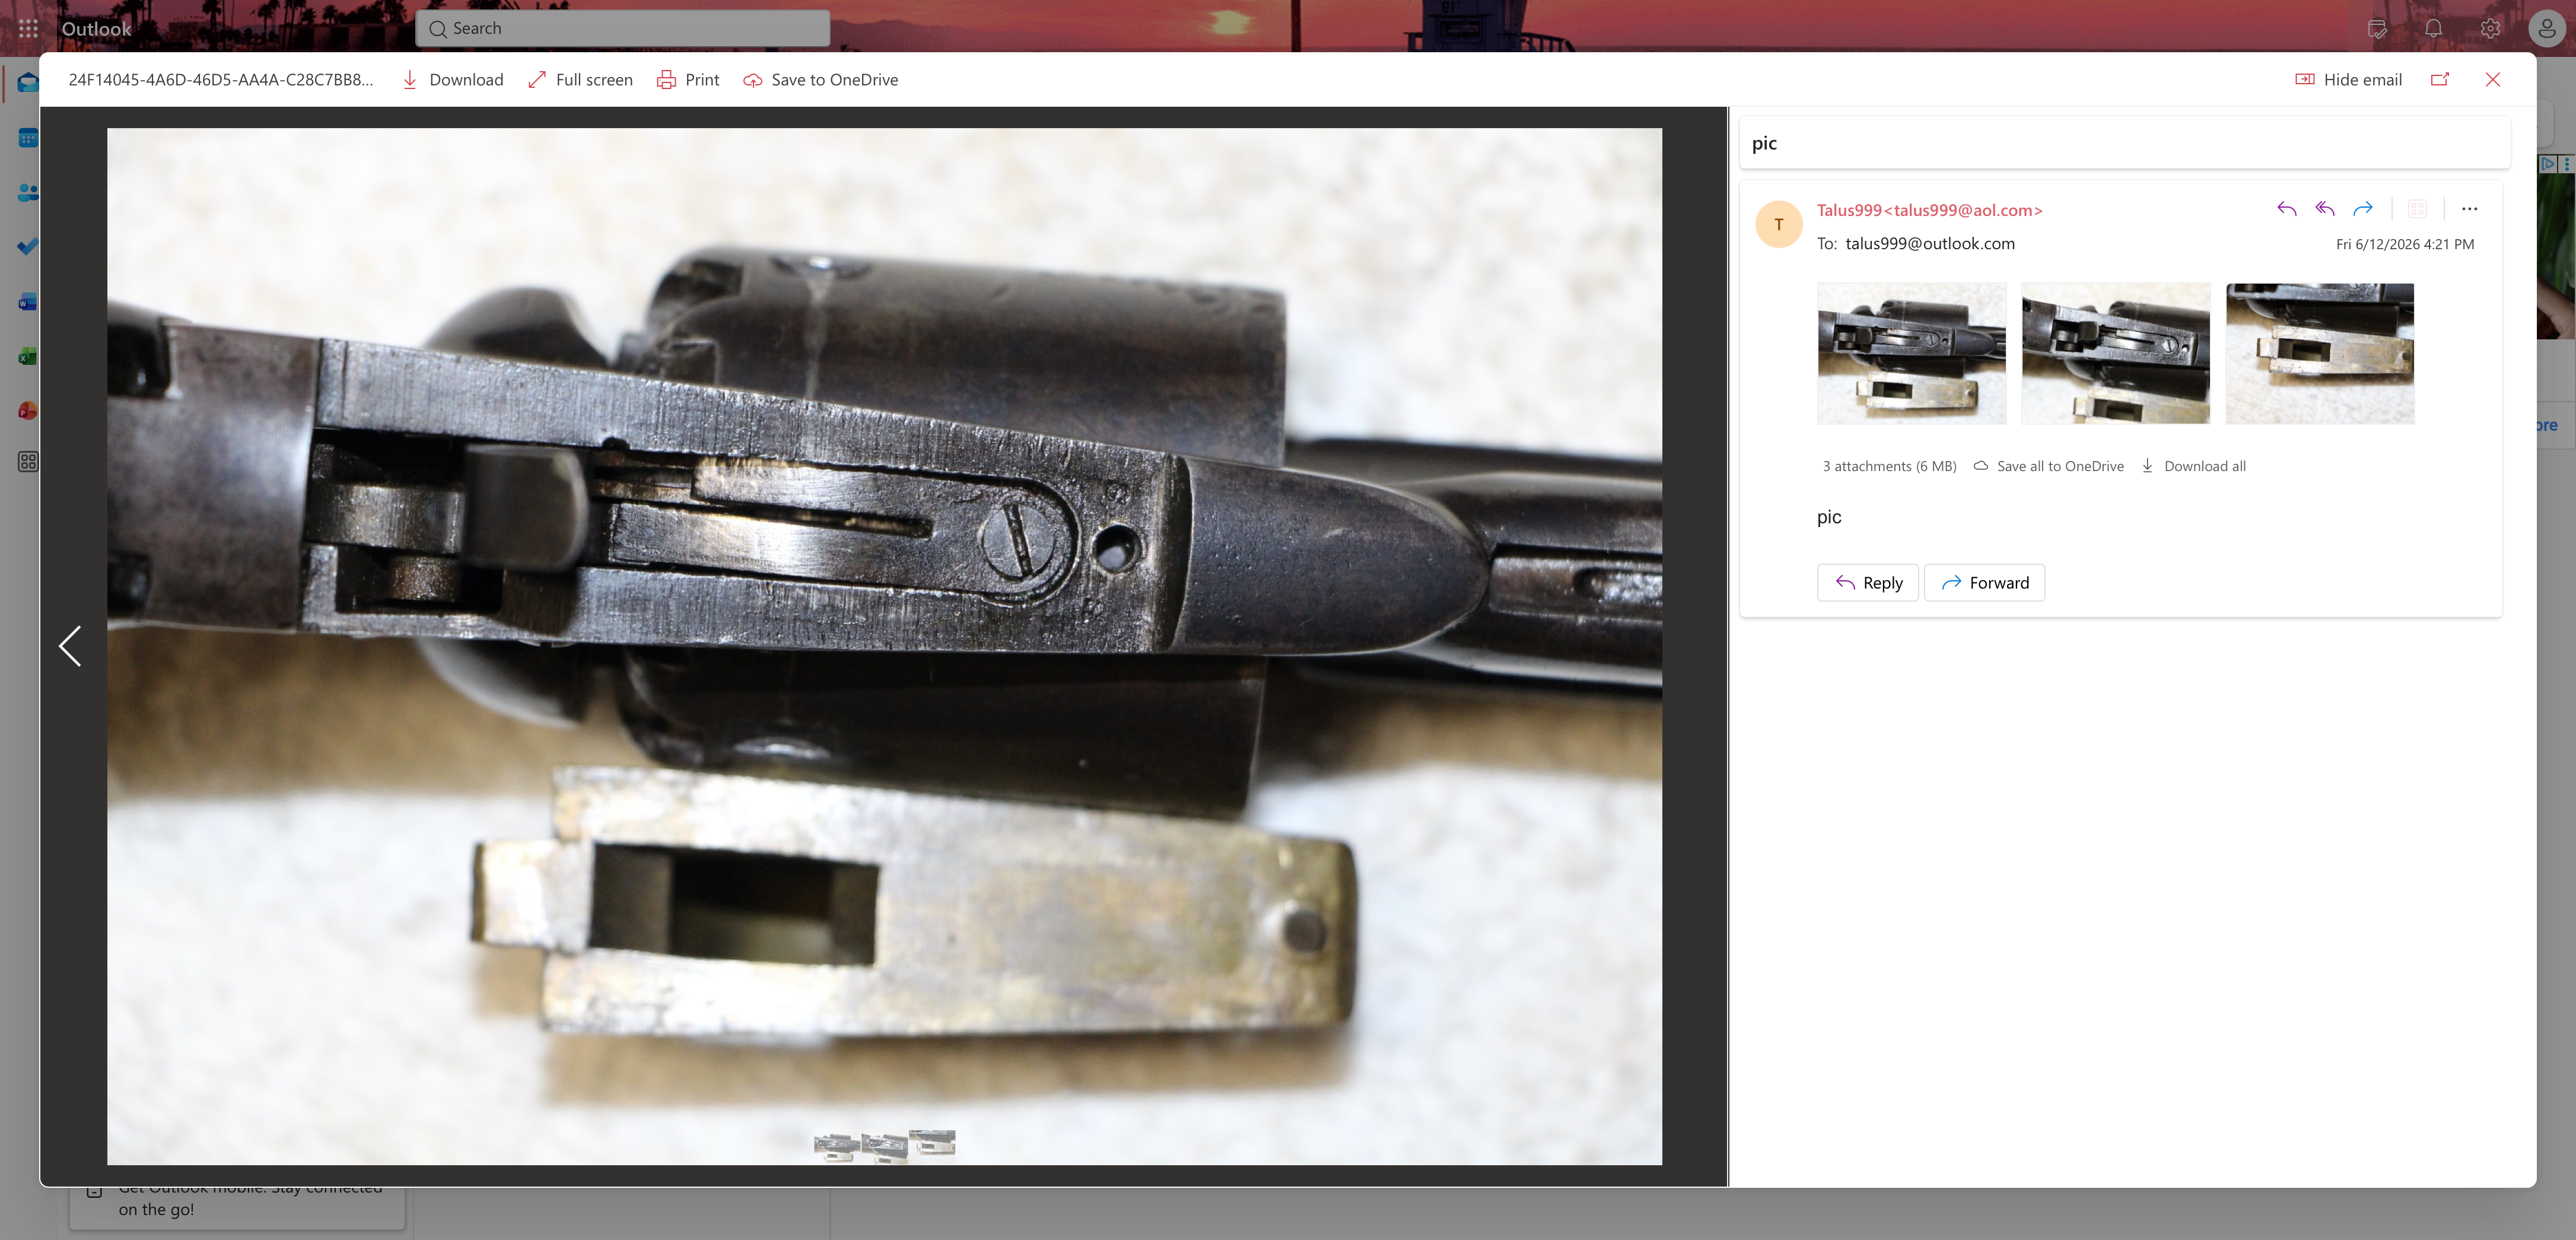The width and height of the screenshot is (2576, 1240).
Task: Click '3 attachments (6 MB)' label
Action: click(x=1889, y=466)
